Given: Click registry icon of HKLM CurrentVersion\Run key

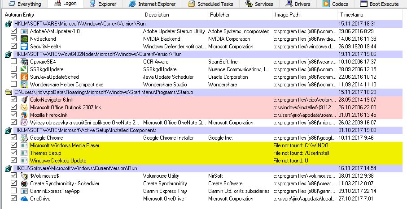Looking at the screenshot, I should [x=9, y=24].
